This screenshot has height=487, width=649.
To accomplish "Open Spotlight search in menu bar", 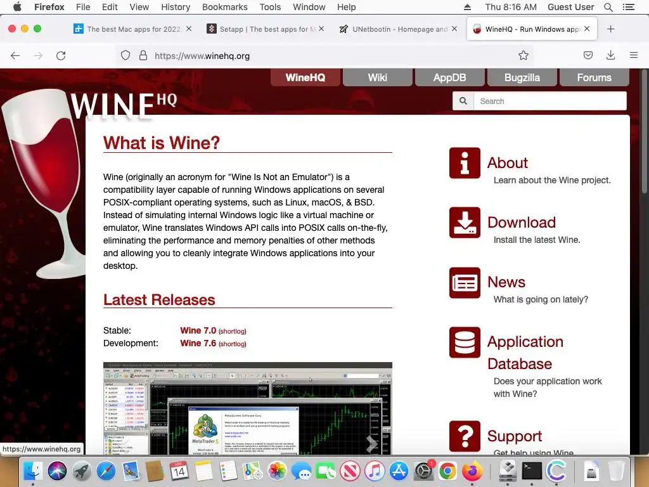I will [x=608, y=7].
